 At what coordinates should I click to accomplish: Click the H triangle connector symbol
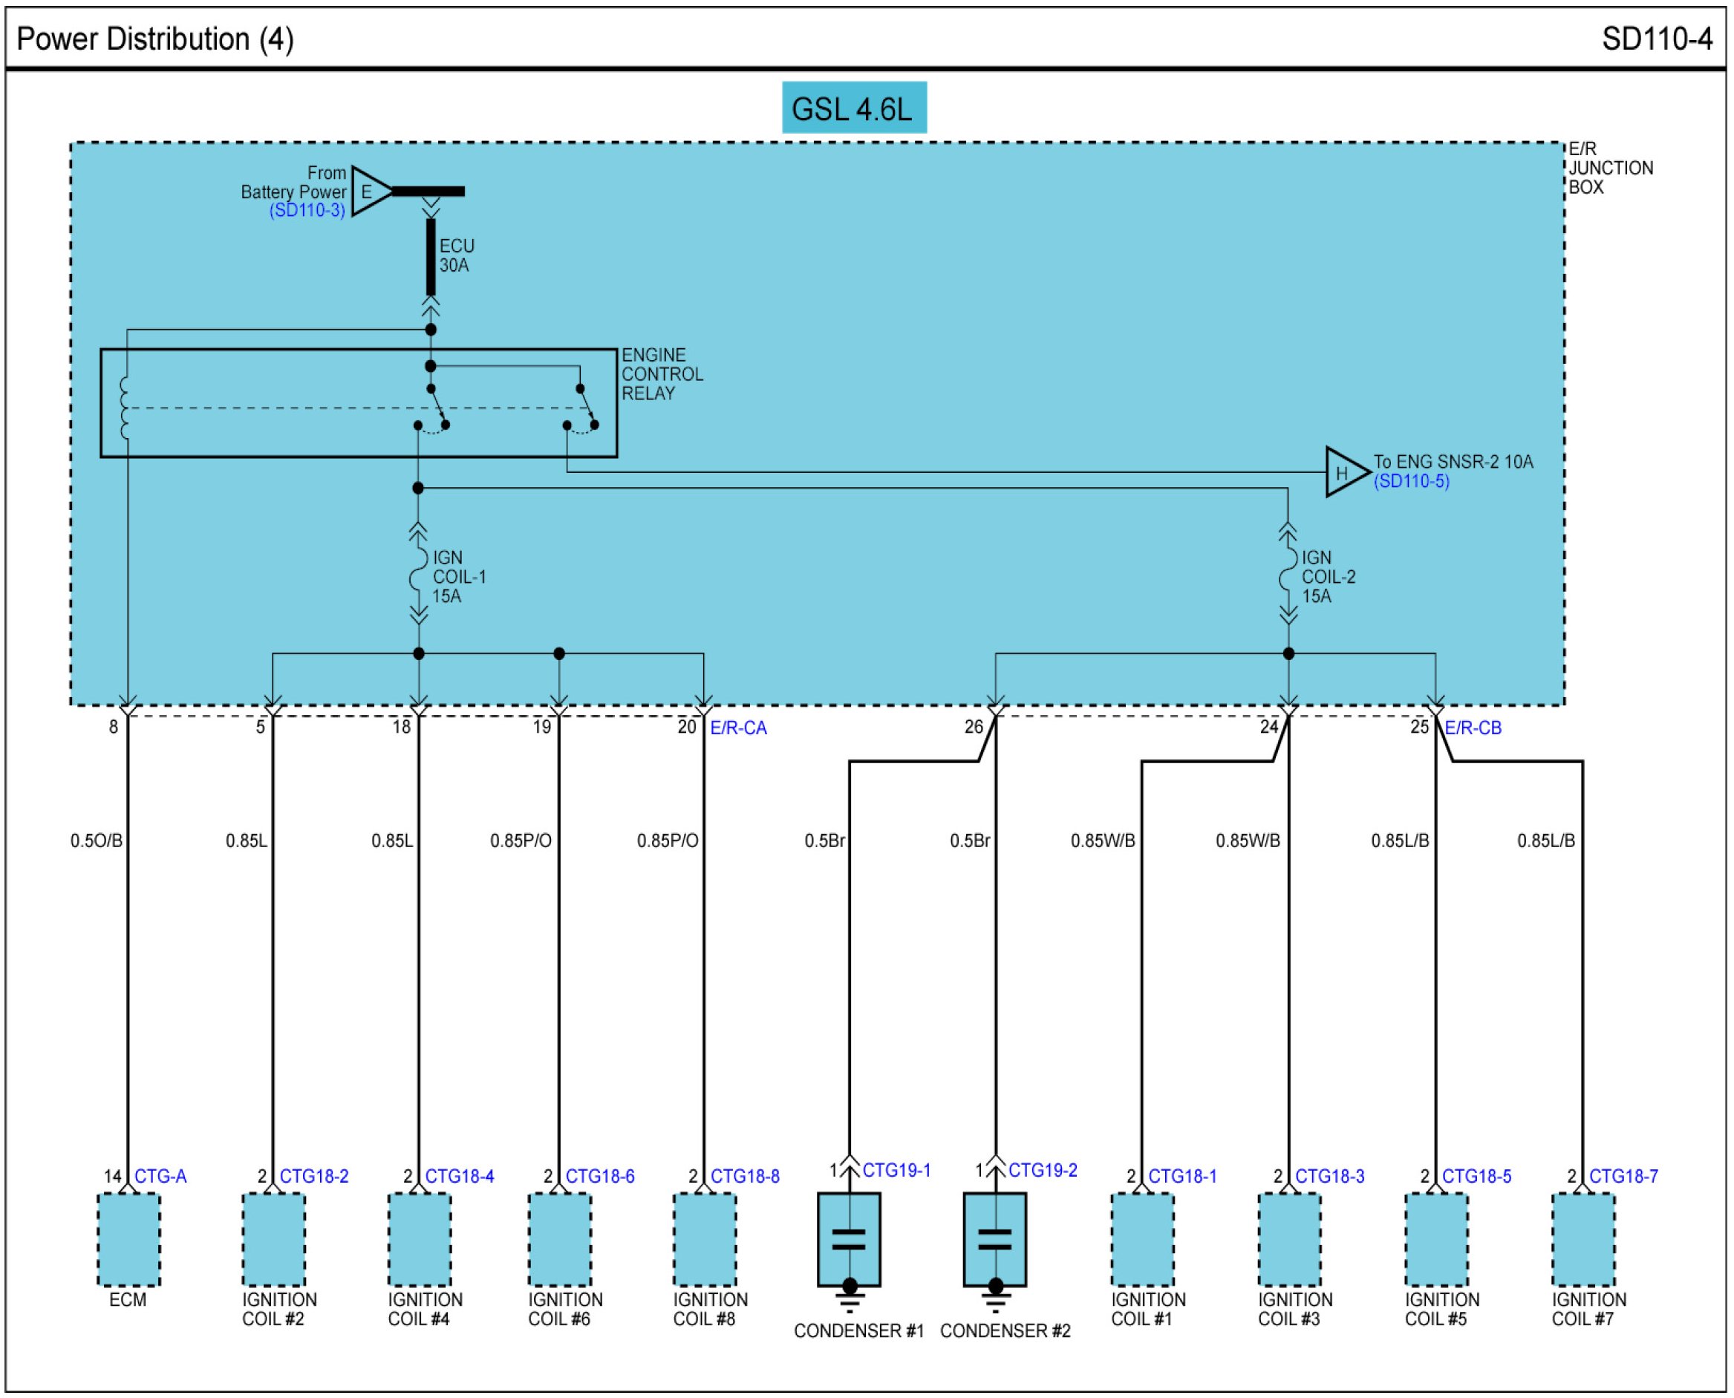1343,473
